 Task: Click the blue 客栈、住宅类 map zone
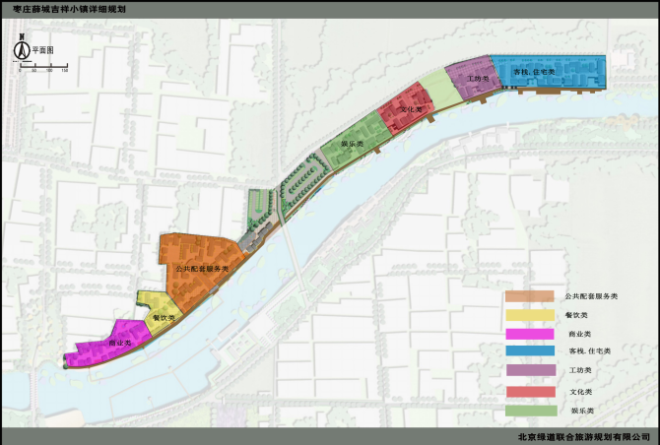tap(548, 72)
